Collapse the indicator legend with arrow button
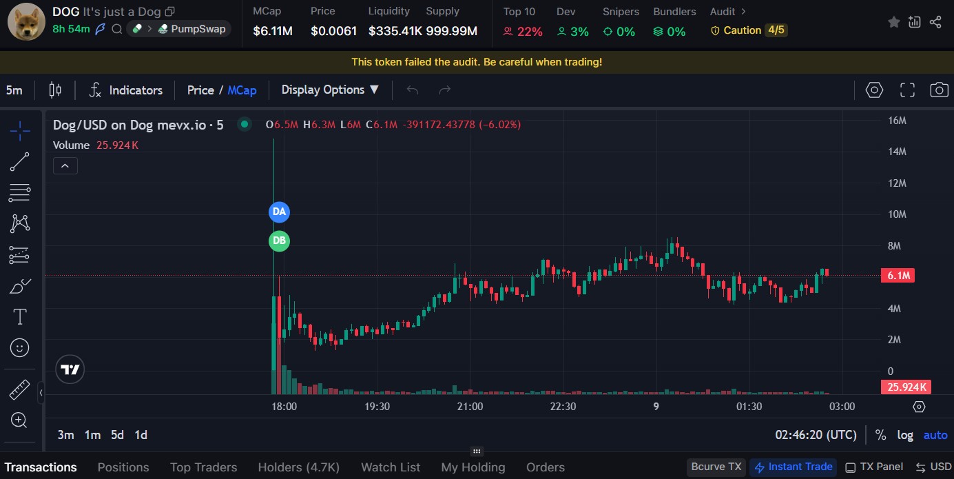The image size is (954, 479). pos(65,165)
